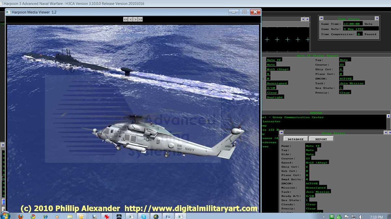Open the Game Status window dropdown arrow
Viewport: 391px width, 219px height.
[377, 19]
